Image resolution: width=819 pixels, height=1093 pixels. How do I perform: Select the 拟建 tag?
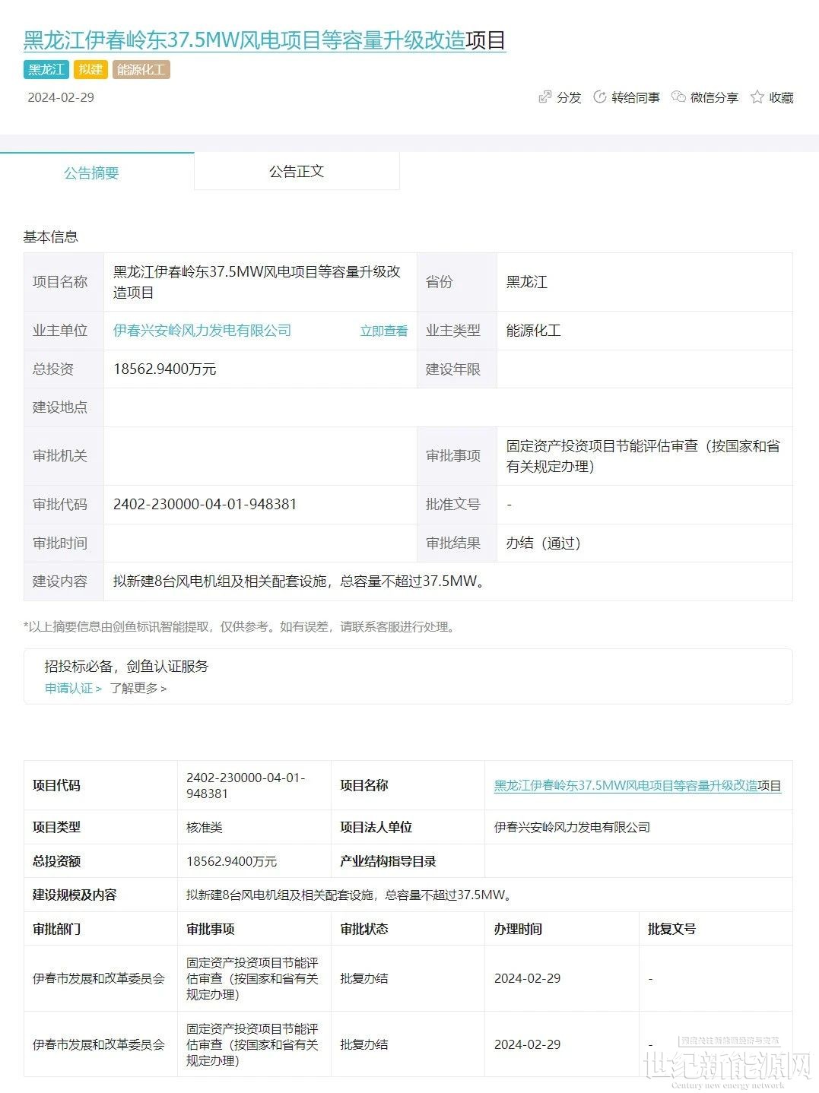[x=90, y=69]
